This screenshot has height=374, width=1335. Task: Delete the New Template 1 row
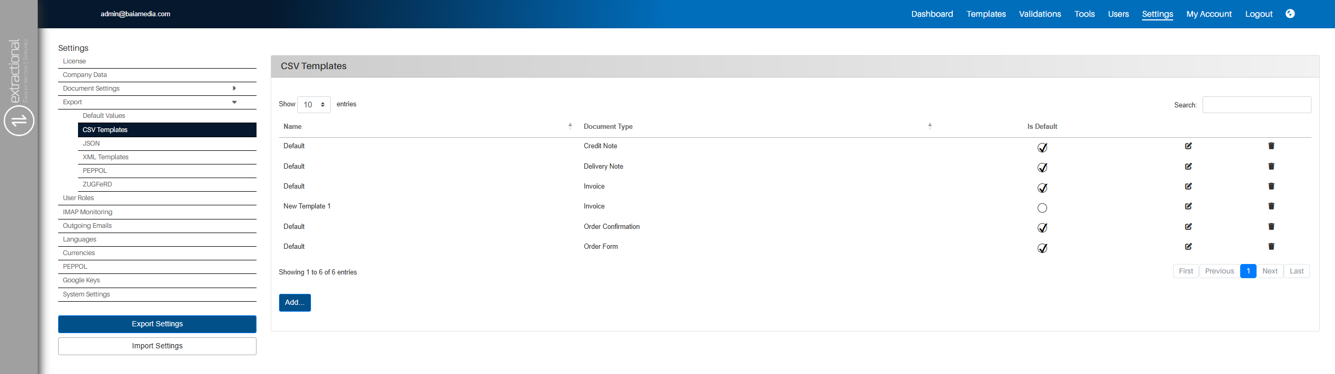tap(1271, 206)
